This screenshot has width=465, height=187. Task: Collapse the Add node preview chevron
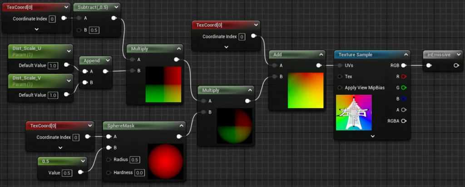[322, 54]
